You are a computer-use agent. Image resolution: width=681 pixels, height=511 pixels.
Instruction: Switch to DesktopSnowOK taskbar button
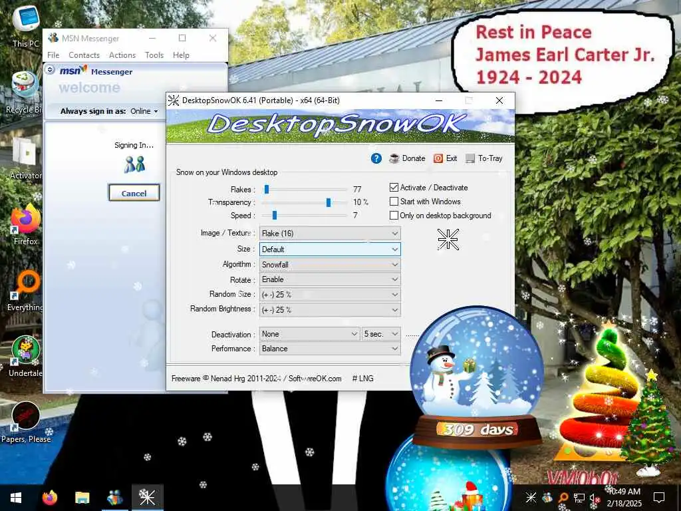147,498
